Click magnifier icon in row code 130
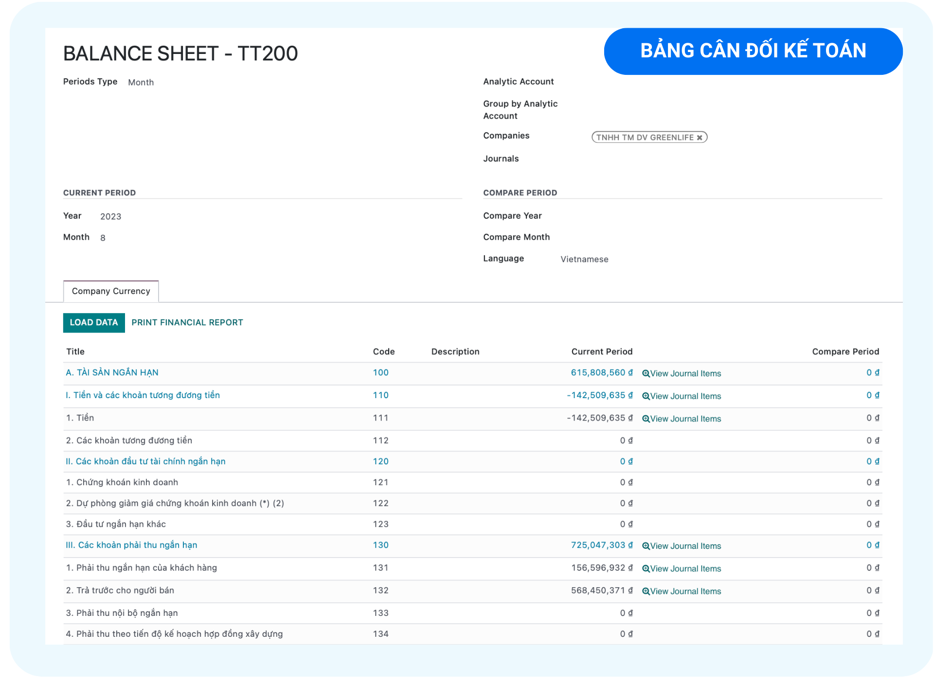 point(646,546)
